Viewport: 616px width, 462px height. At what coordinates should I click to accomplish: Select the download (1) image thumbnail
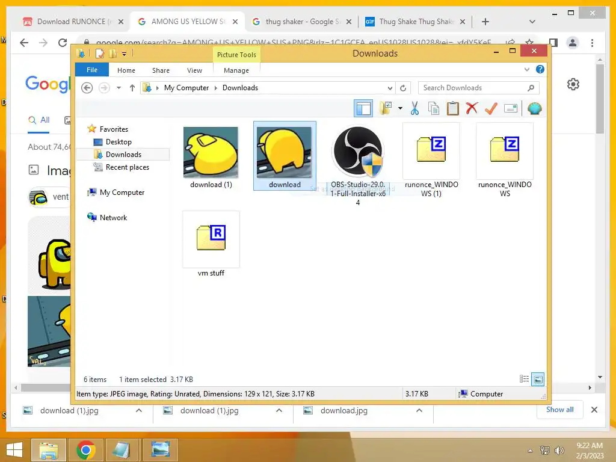(211, 152)
